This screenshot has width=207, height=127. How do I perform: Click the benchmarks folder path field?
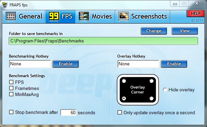tap(103, 41)
